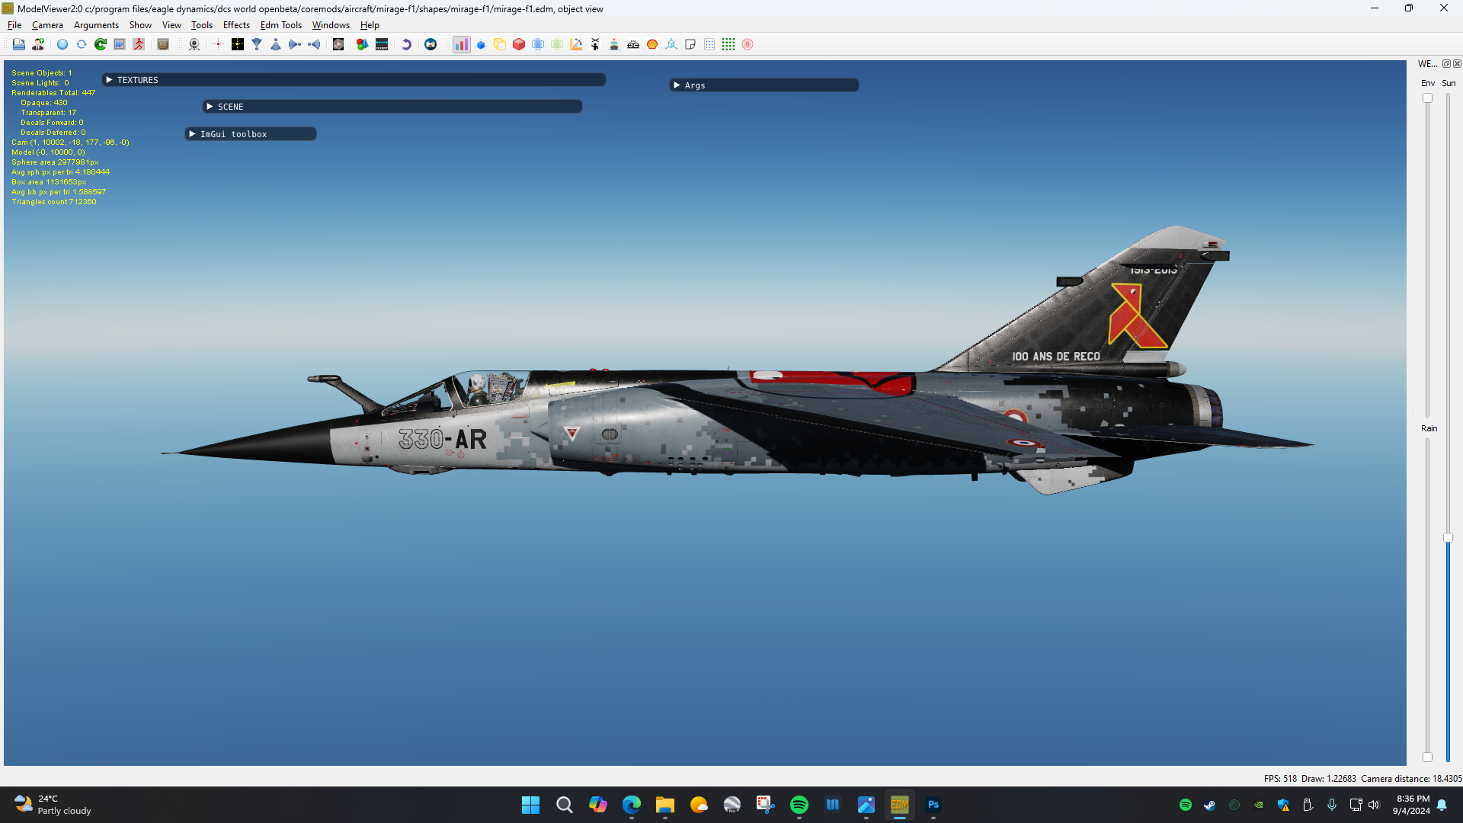Click the blue fast-forward toolbar icon
Screen dimensions: 1463x823
coord(120,44)
